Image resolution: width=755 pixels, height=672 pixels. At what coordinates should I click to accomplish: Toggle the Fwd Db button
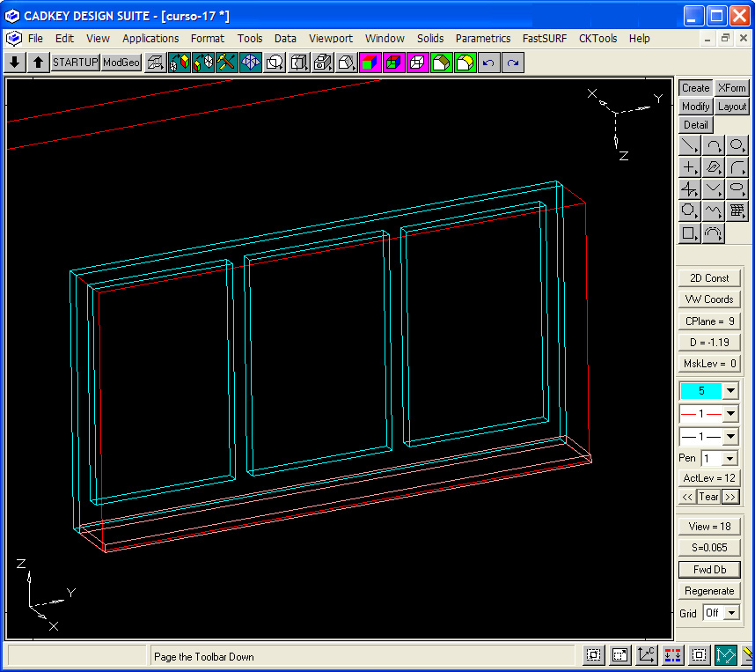coord(708,570)
